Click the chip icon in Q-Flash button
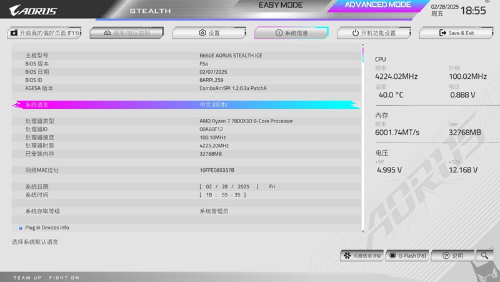Image resolution: width=500 pixels, height=282 pixels. (x=393, y=256)
